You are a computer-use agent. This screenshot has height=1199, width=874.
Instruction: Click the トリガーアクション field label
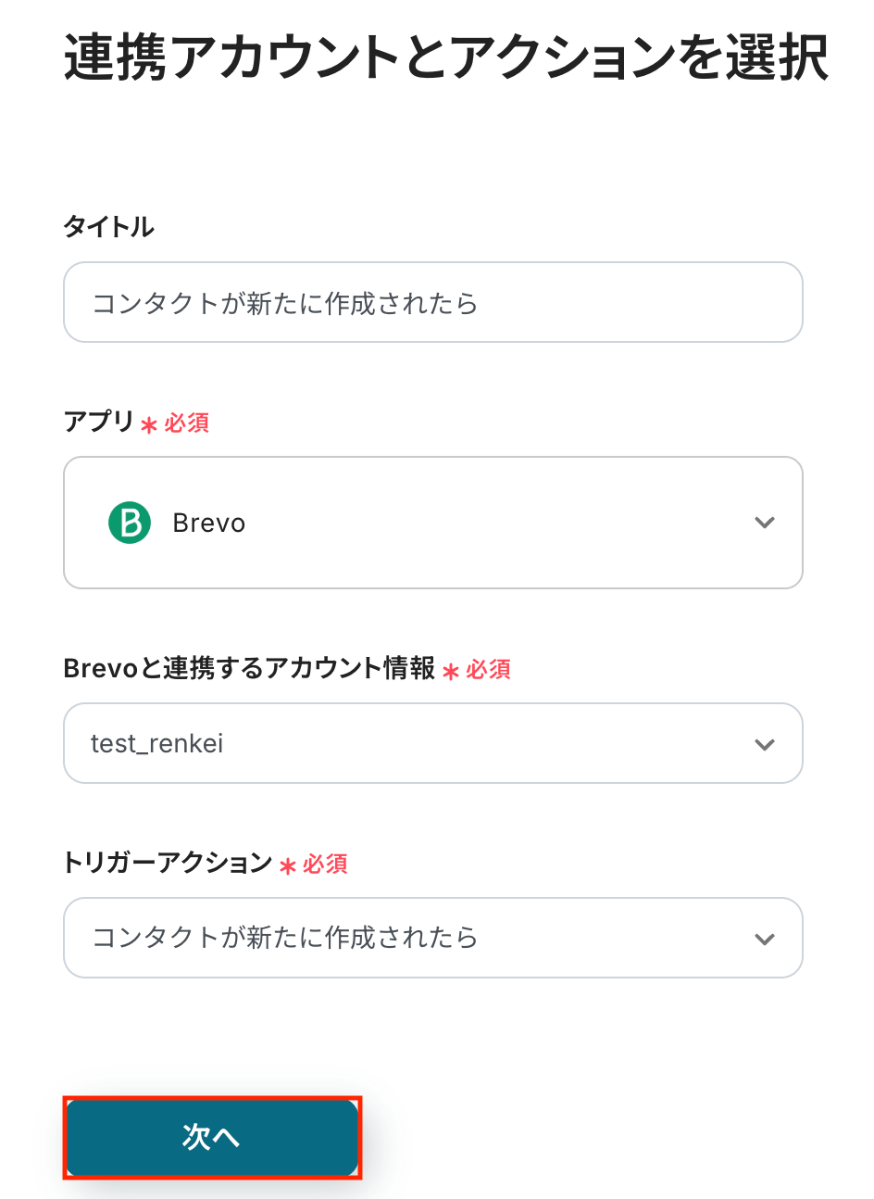coord(168,863)
